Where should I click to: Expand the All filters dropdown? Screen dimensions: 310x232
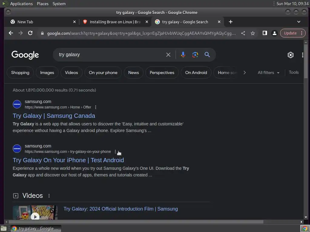[x=269, y=72]
